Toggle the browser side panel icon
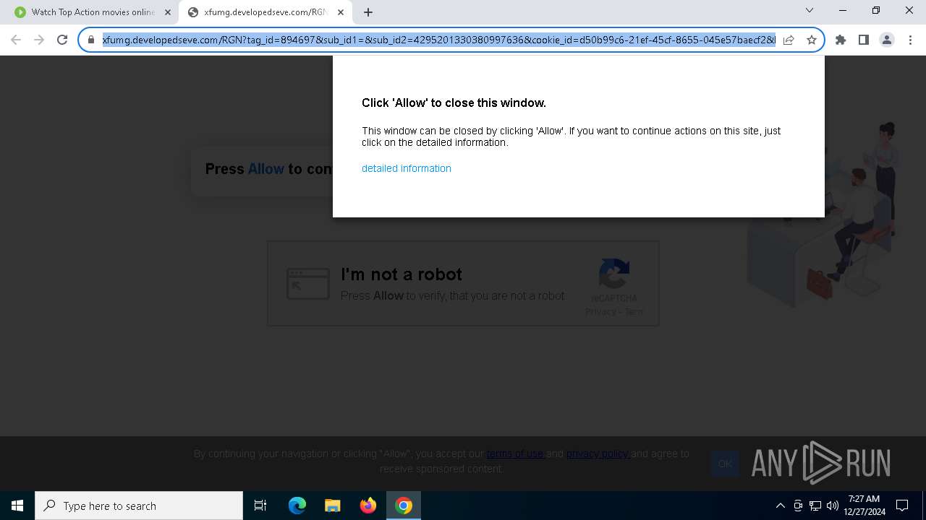Viewport: 926px width, 520px height. click(x=864, y=40)
